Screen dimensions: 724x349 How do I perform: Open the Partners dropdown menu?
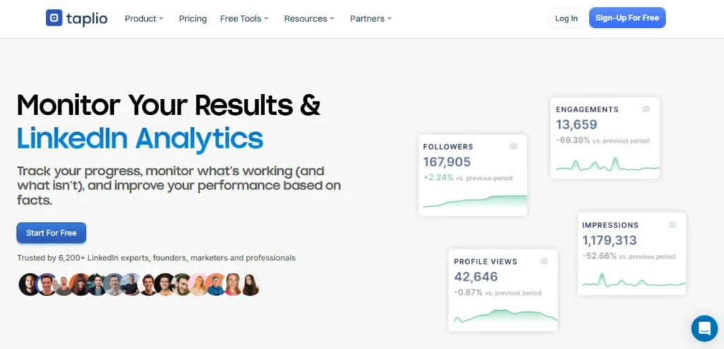pyautogui.click(x=371, y=18)
